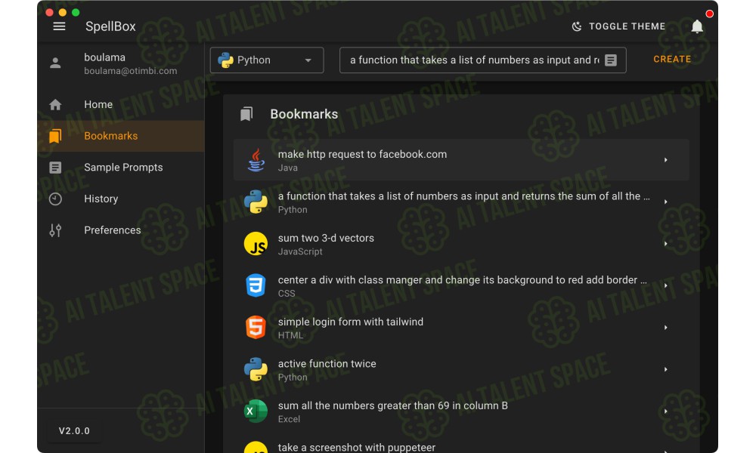Click the SpellBox app title
The image size is (756, 453).
(110, 26)
